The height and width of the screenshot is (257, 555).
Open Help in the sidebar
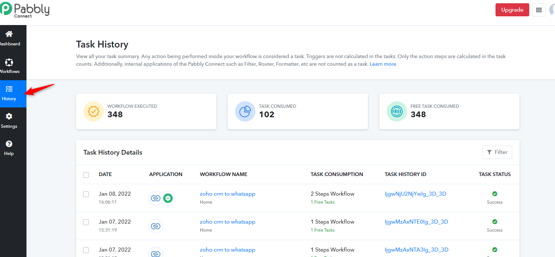9,148
